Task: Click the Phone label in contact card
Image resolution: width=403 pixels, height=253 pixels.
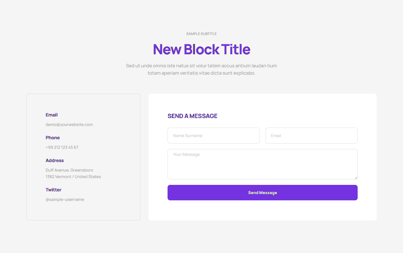Action: pos(53,138)
